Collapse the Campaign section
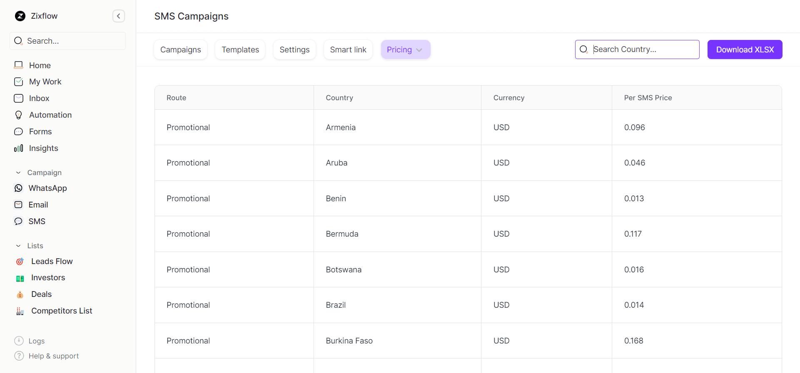Image resolution: width=800 pixels, height=373 pixels. tap(18, 173)
